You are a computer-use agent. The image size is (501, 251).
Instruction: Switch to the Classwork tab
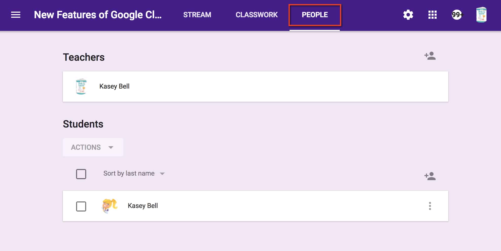click(x=257, y=15)
